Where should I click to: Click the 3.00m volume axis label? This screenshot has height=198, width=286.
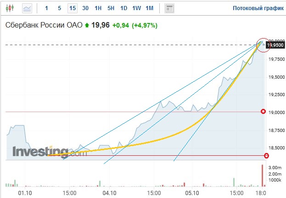click(x=275, y=168)
